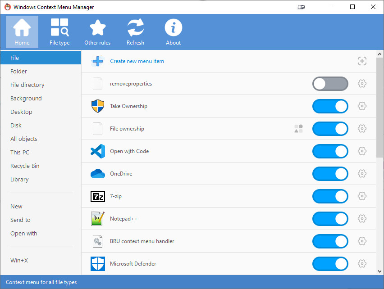
Task: Click the Notepad++ icon
Action: pos(98,219)
